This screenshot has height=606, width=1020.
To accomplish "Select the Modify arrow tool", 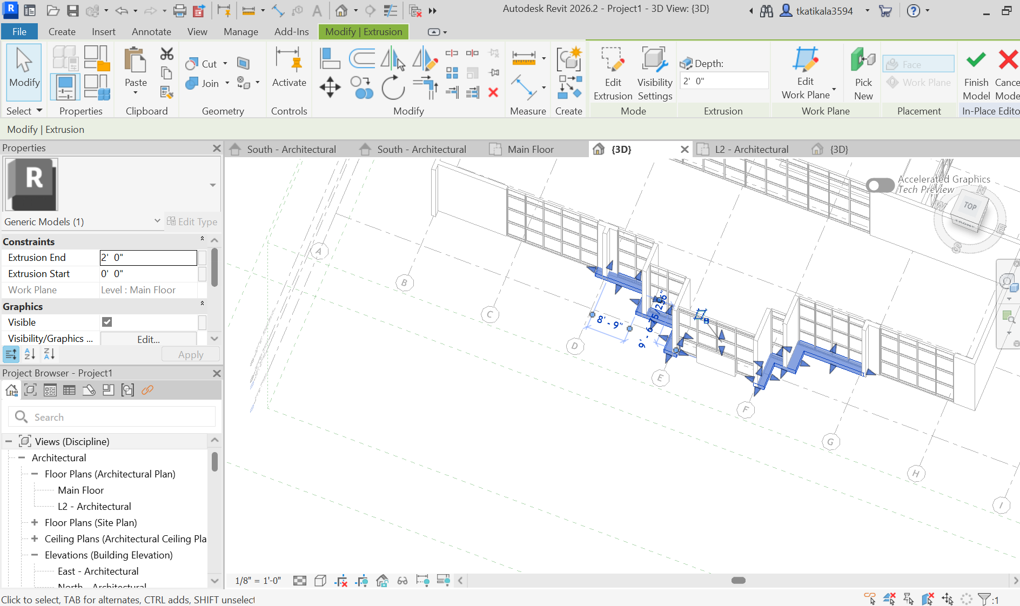I will (x=24, y=71).
